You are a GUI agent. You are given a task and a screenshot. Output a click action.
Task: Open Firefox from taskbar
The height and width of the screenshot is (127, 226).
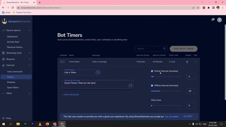pos(47,124)
